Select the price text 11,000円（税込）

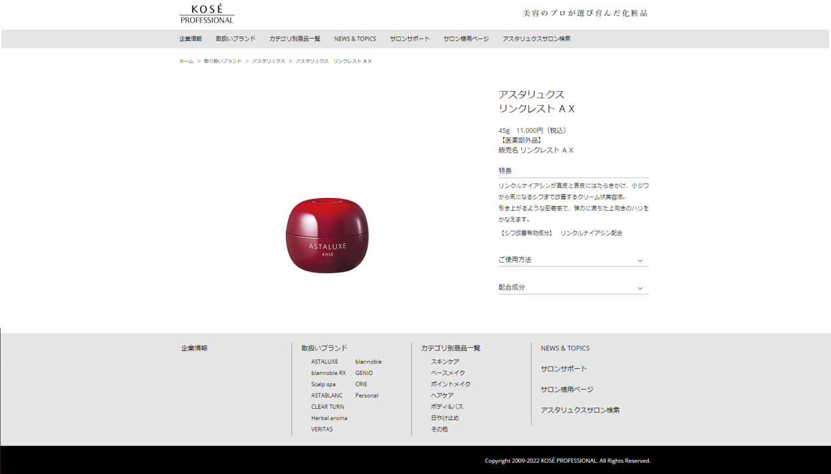[542, 130]
